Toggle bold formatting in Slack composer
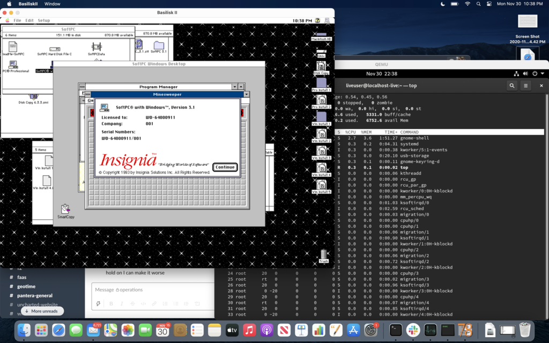The image size is (549, 343). click(111, 303)
